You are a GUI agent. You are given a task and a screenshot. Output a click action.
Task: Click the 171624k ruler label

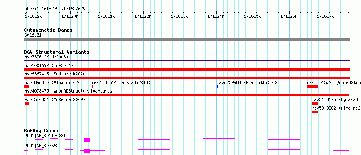click(216, 16)
